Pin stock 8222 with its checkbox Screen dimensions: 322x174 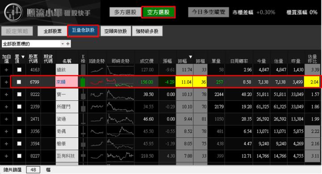pyautogui.click(x=19, y=94)
